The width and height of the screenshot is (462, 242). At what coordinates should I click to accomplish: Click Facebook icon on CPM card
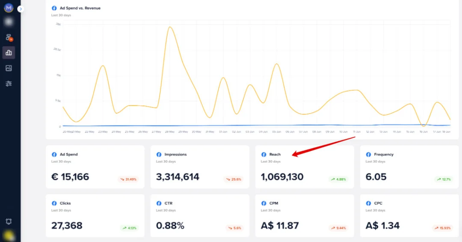[x=264, y=203]
